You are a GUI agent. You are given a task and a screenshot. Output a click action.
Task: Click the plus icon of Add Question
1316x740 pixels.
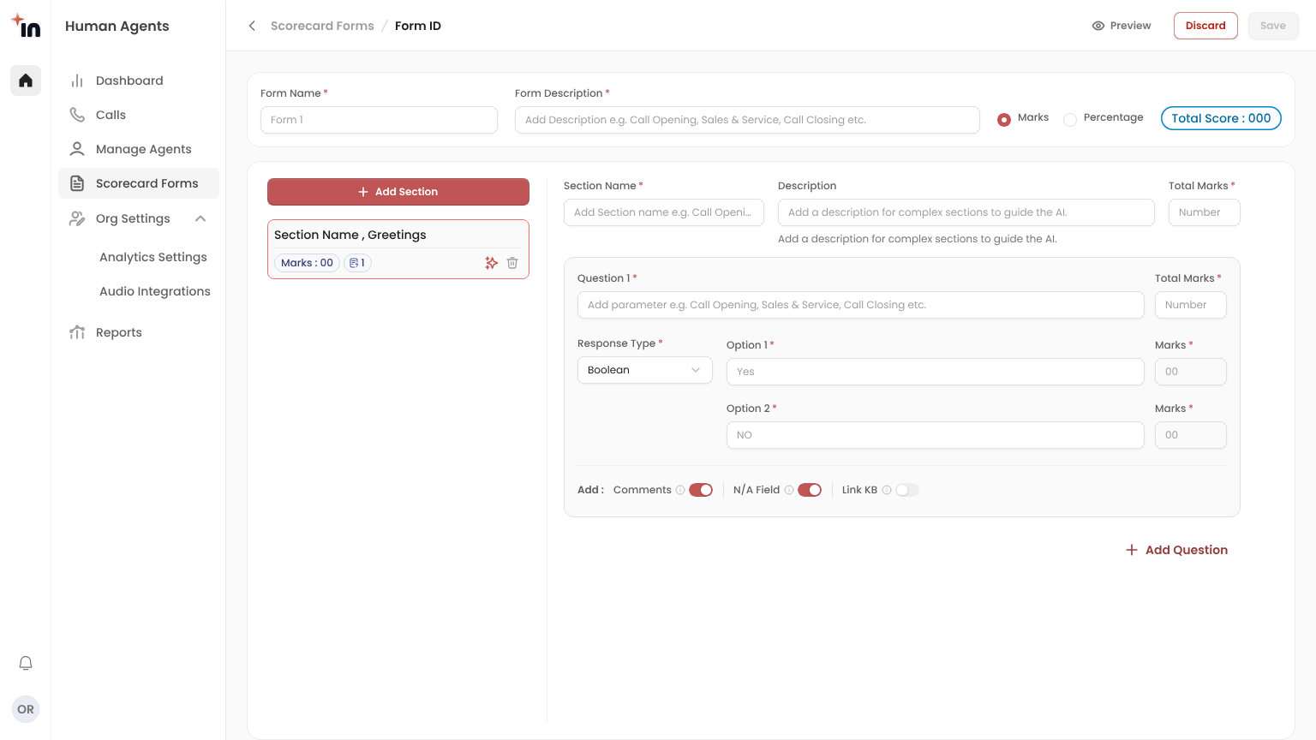tap(1132, 550)
